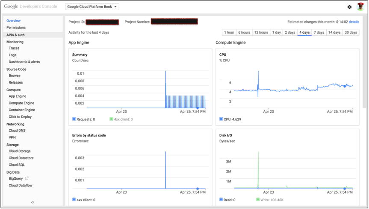369x209 pixels.
Task: Select the 6 hours time range
Action: 244,32
